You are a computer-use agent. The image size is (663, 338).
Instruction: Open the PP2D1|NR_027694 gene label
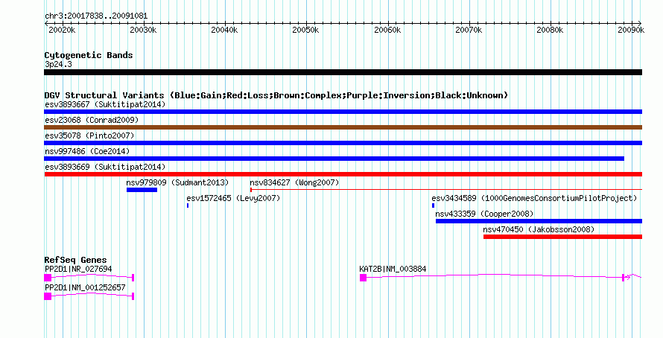click(78, 269)
